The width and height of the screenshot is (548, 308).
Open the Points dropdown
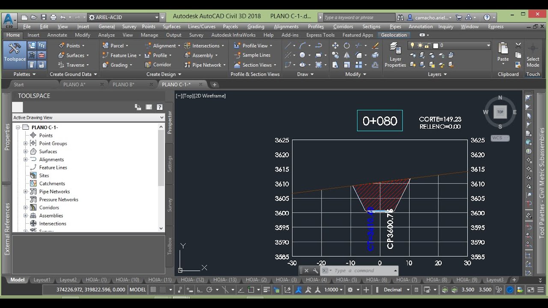tap(72, 46)
